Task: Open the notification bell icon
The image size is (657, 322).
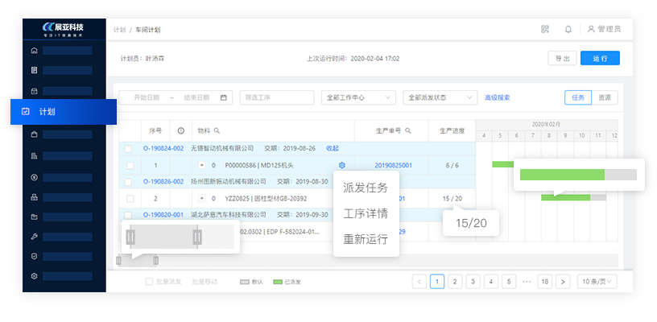Action: [x=568, y=29]
